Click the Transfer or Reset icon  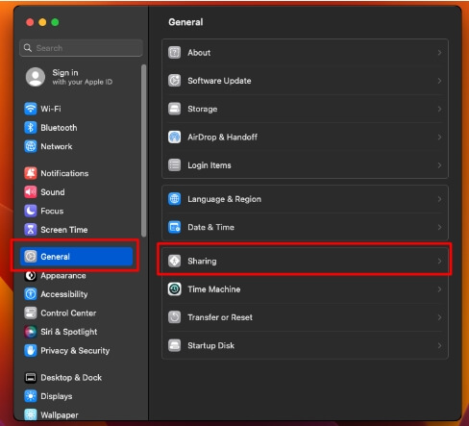pos(175,317)
